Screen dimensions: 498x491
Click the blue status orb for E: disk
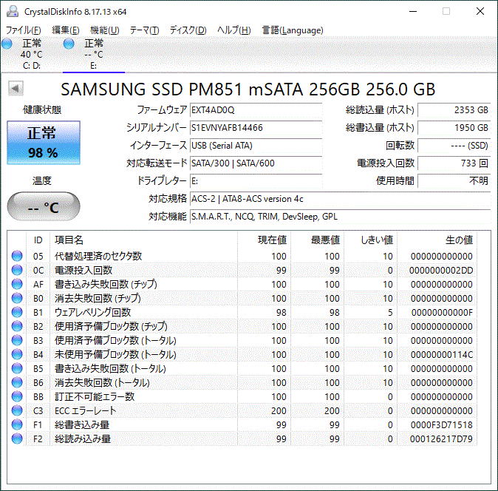pyautogui.click(x=69, y=44)
